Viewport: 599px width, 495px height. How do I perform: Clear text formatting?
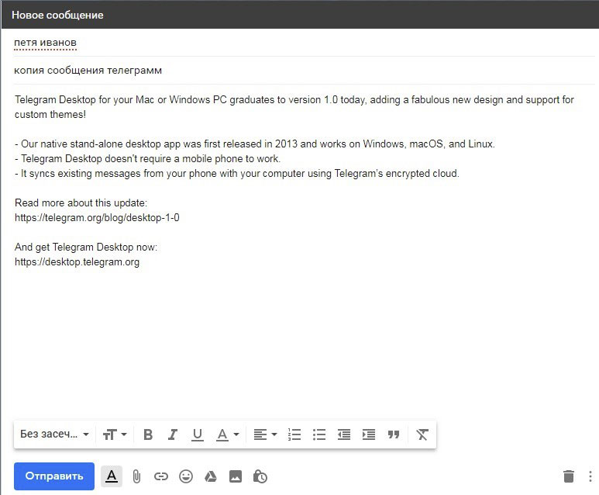tap(422, 434)
